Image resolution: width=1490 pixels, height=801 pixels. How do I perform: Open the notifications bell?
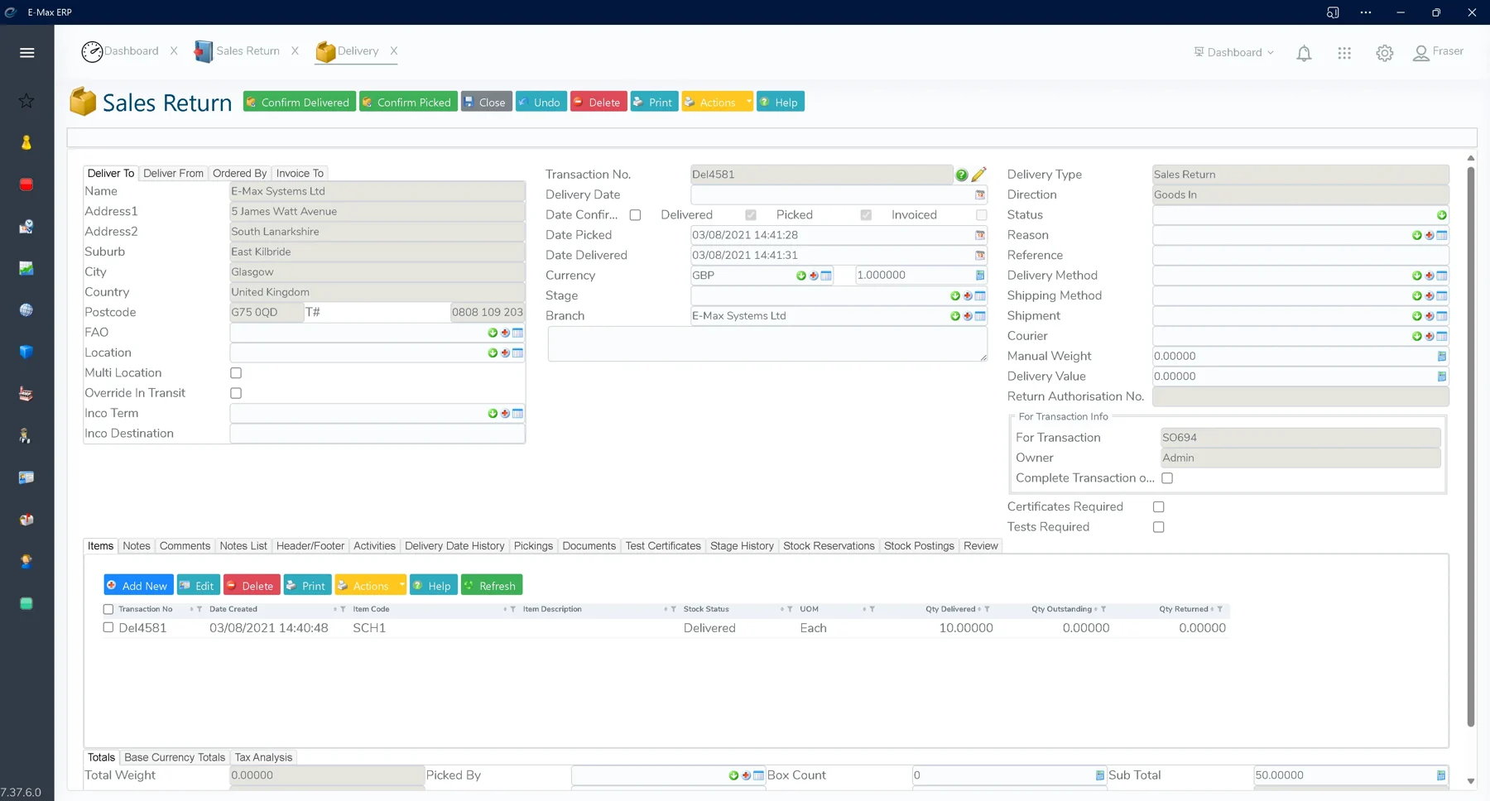(1304, 53)
